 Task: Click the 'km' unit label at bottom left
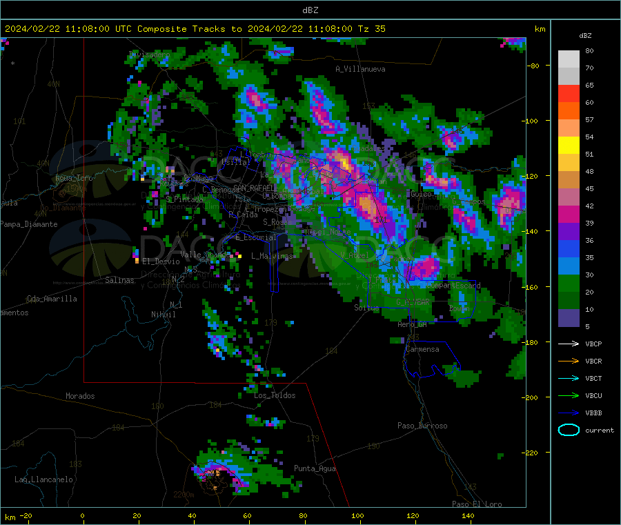coord(10,517)
